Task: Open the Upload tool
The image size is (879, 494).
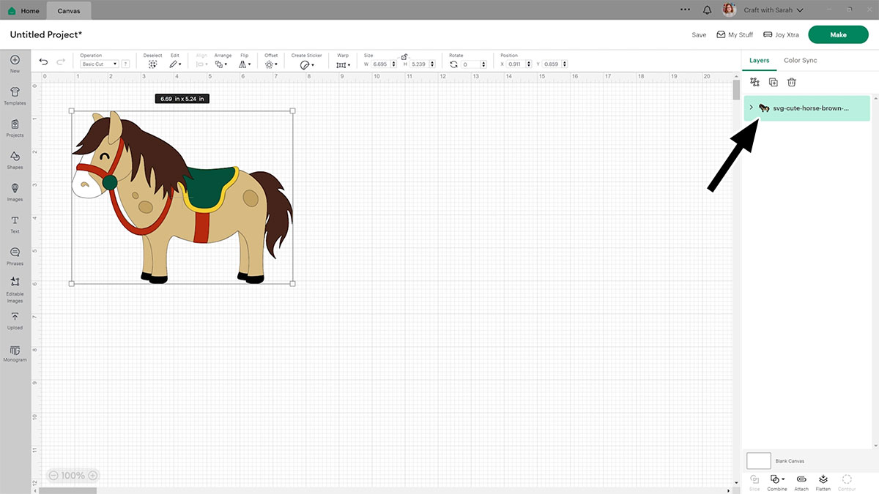Action: [x=15, y=321]
